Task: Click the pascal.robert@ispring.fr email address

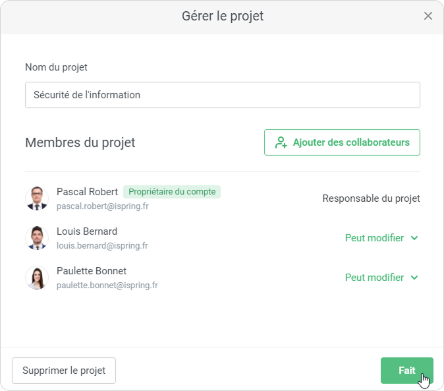Action: 102,206
